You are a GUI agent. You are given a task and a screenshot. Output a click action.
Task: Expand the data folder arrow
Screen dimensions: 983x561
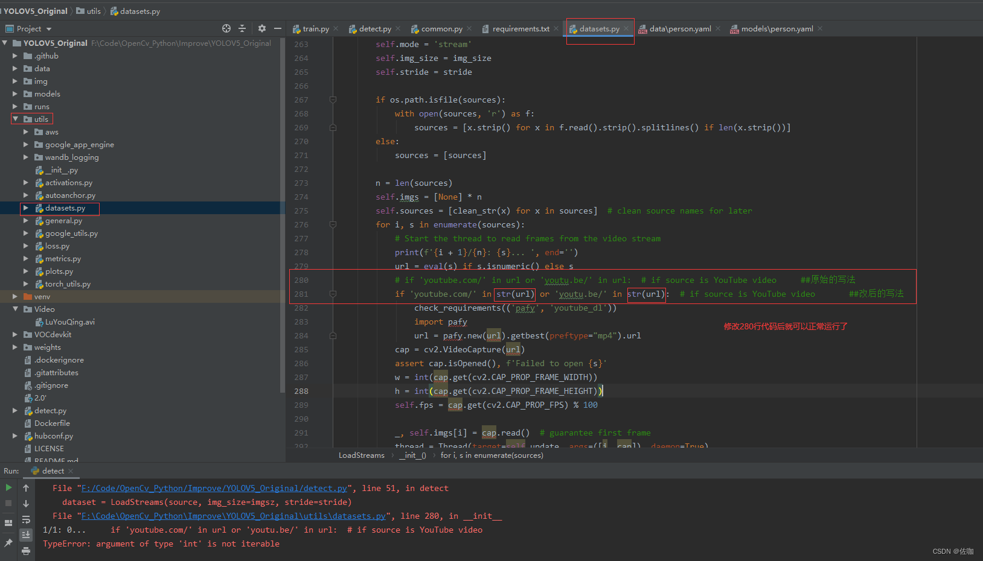[x=15, y=68]
